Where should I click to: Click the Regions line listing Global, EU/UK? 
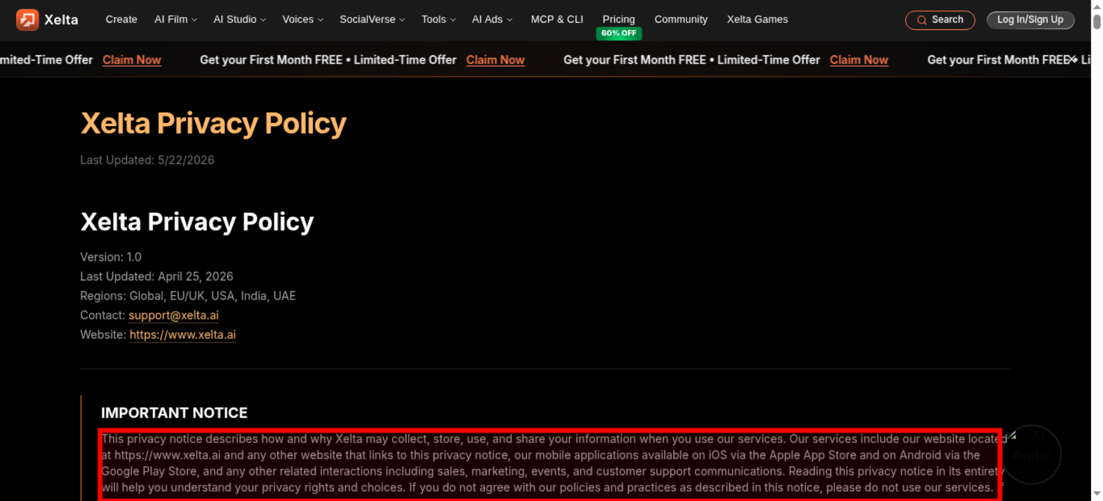pos(188,296)
